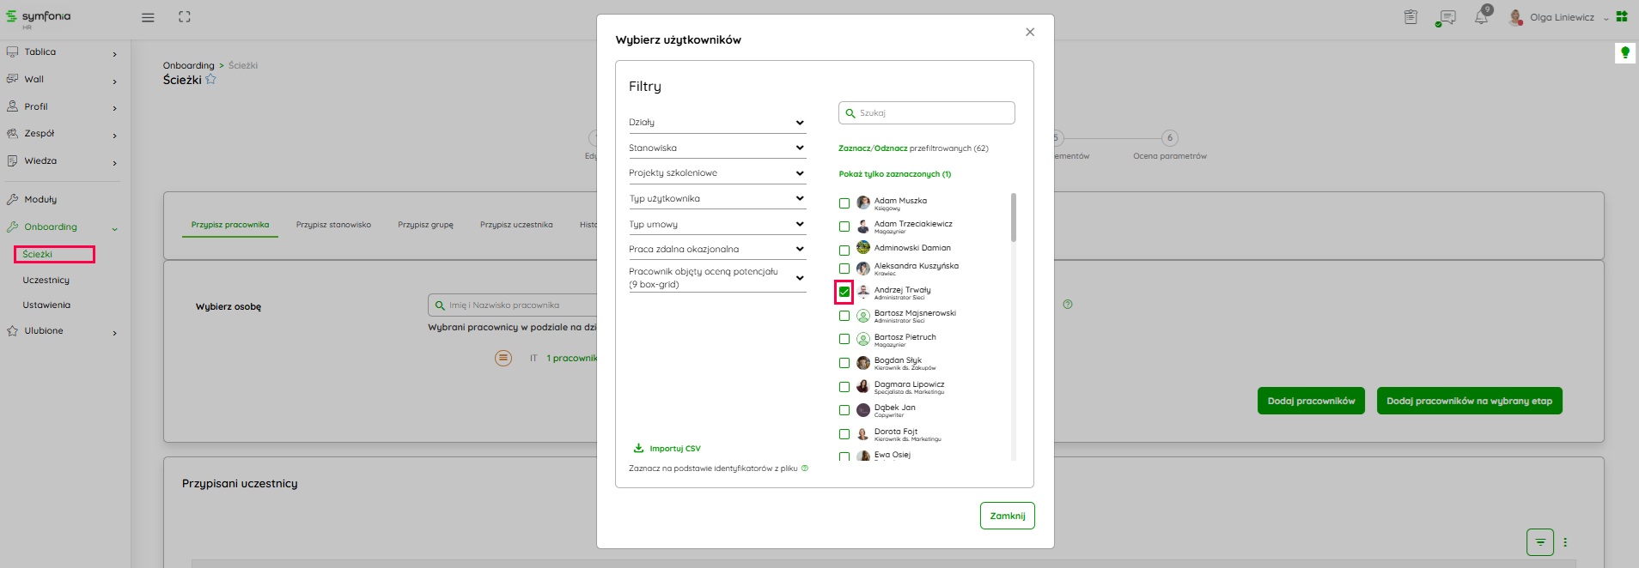Click the star icon next to Ścieżki
Viewport: 1639px width, 568px height.
211,80
